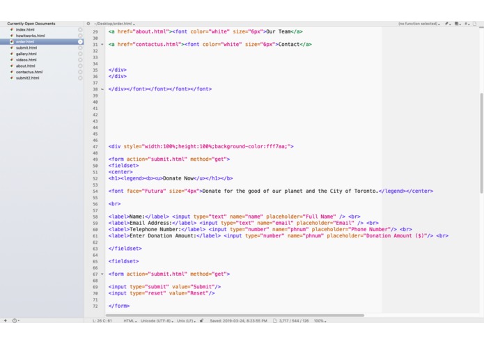Open the ~/Desktop/order.html path popup

click(114, 24)
